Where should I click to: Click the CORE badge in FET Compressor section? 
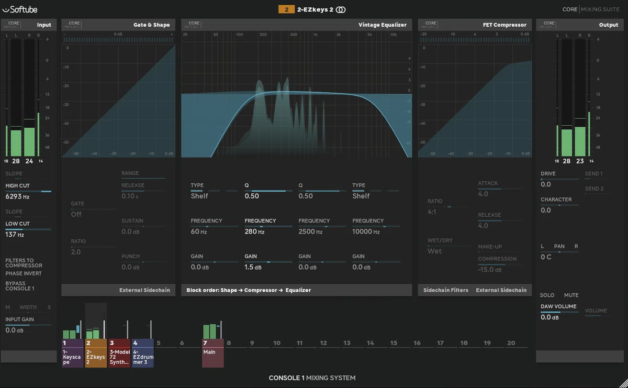coord(431,24)
